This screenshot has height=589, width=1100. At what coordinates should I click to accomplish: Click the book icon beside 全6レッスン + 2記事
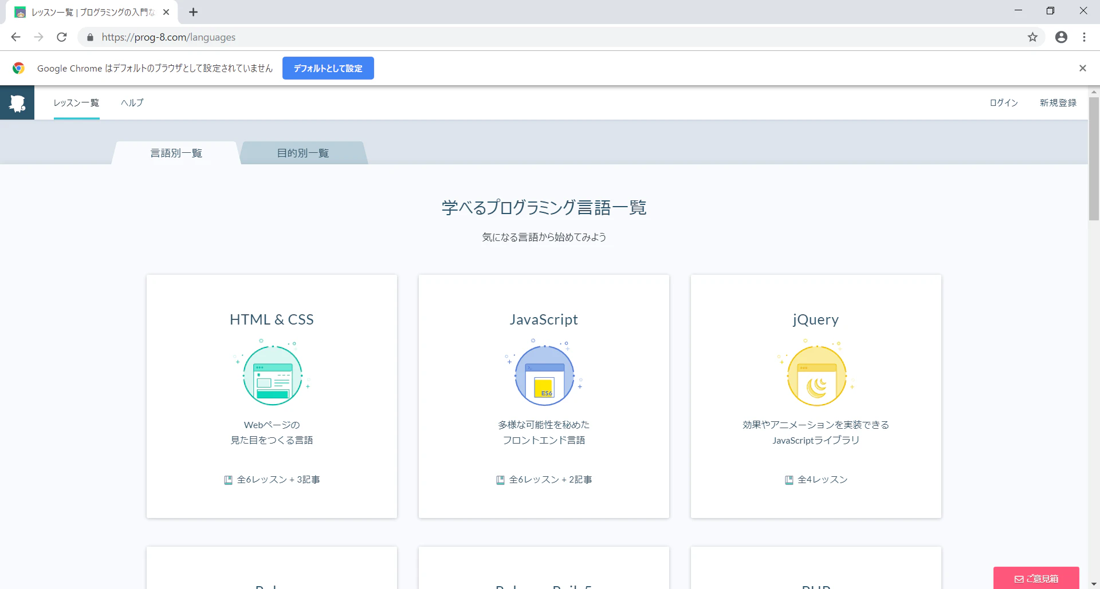(x=500, y=480)
